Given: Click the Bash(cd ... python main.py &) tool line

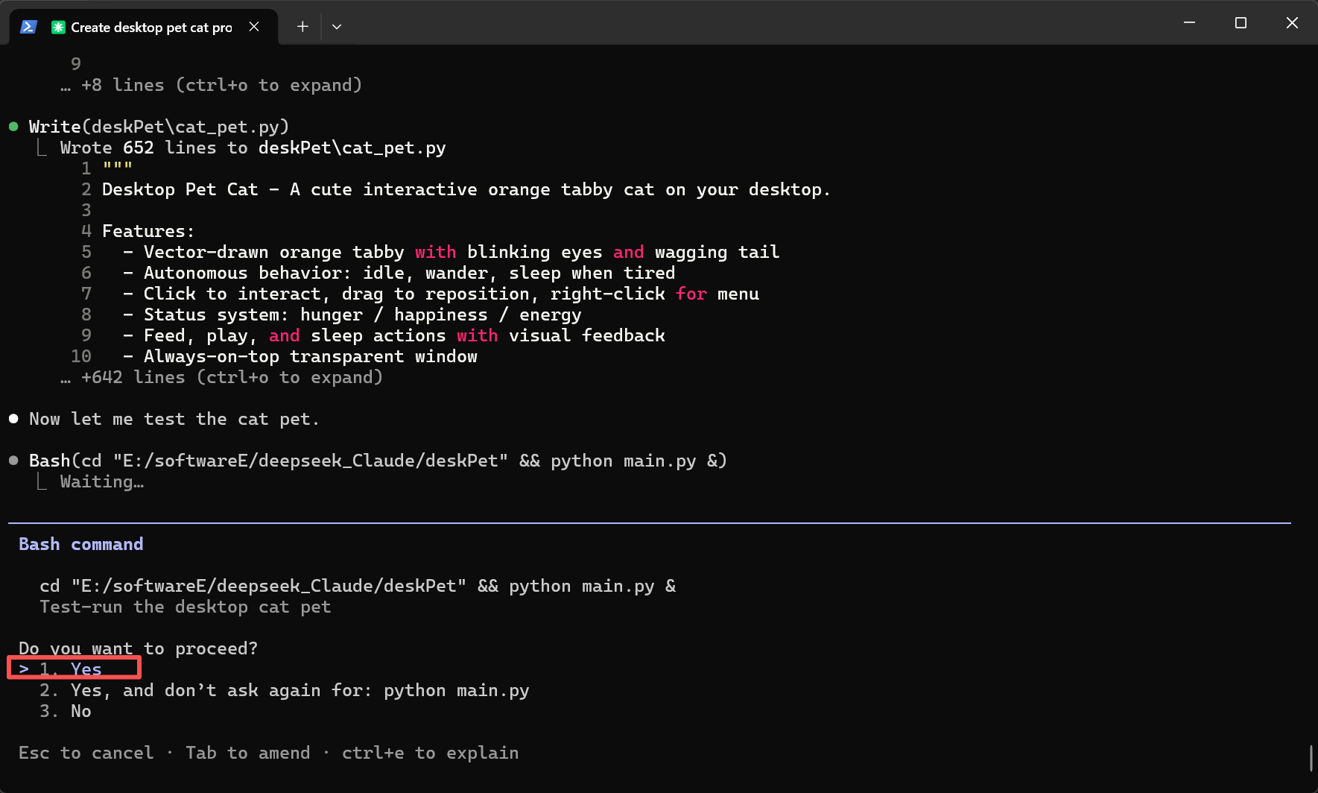Looking at the screenshot, I should point(378,461).
